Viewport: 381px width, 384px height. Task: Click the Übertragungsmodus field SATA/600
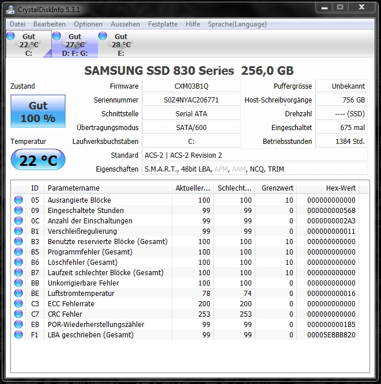point(191,127)
